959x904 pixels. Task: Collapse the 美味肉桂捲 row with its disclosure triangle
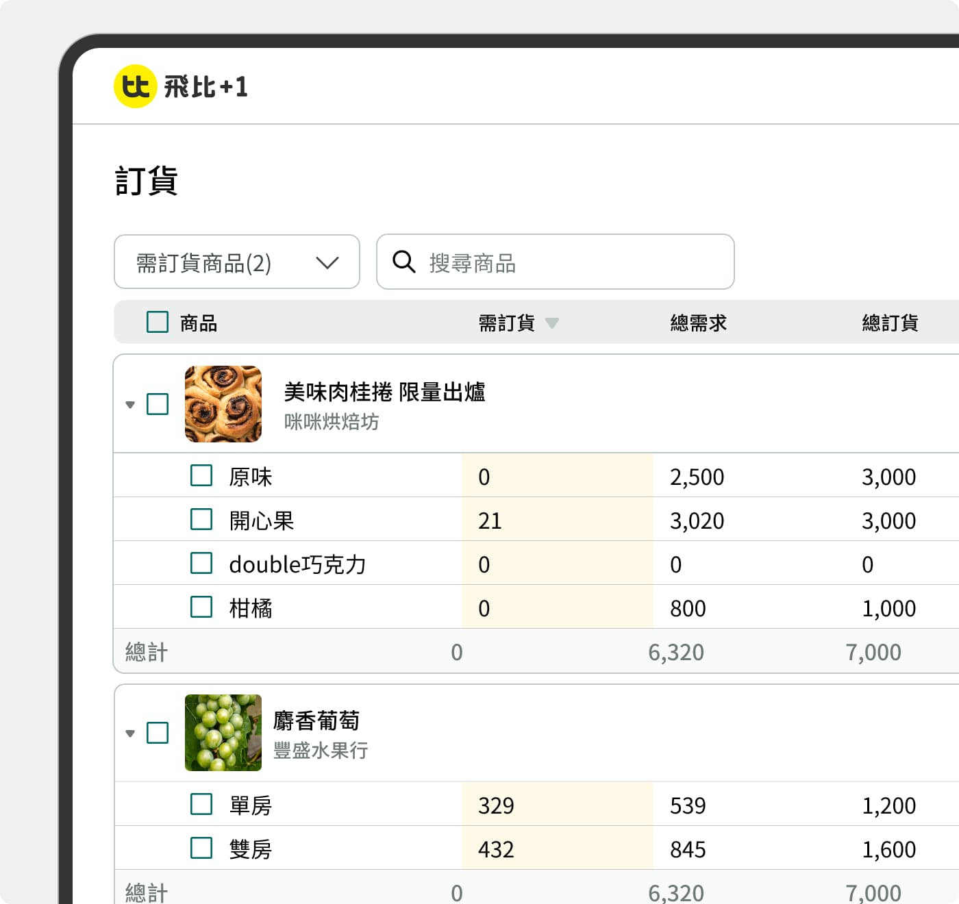pos(129,404)
